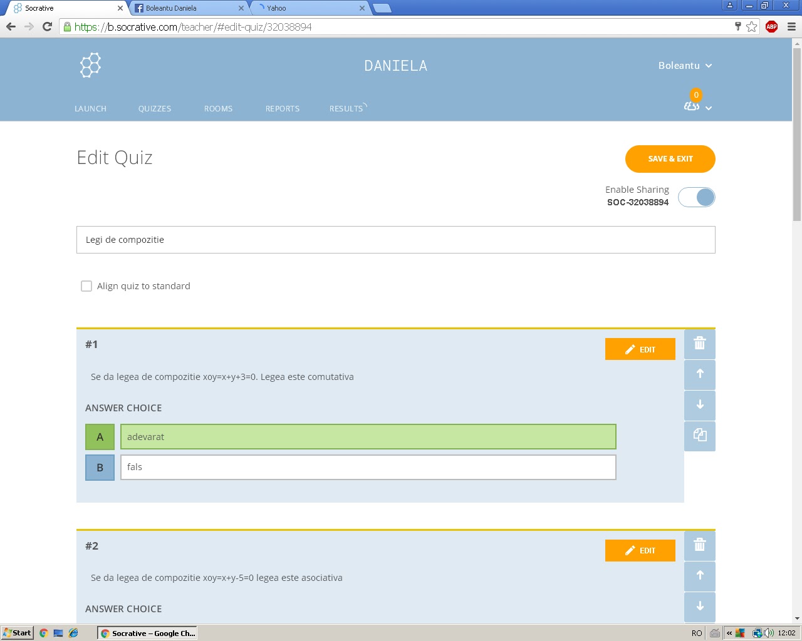802x641 pixels.
Task: Click the browser forward arrow
Action: [29, 26]
